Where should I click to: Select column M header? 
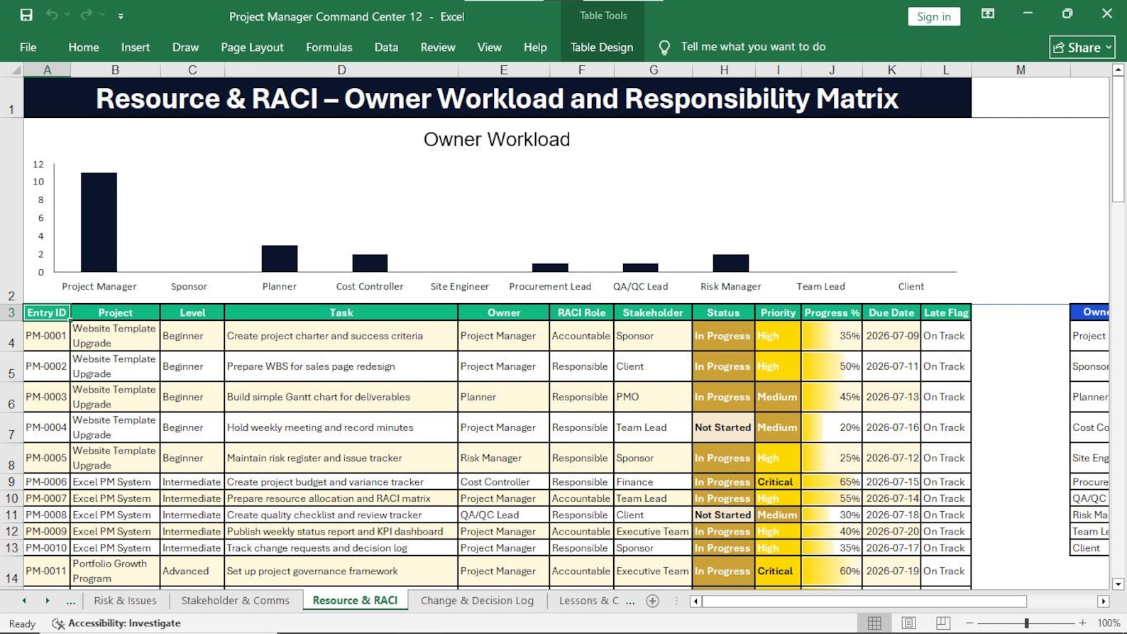1021,70
